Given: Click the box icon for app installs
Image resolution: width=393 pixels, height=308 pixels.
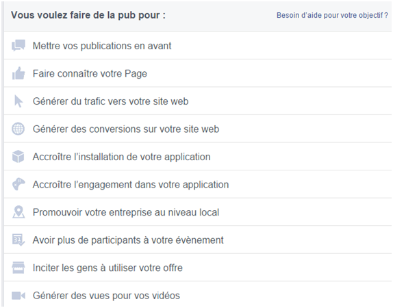Looking at the screenshot, I should pos(18,157).
